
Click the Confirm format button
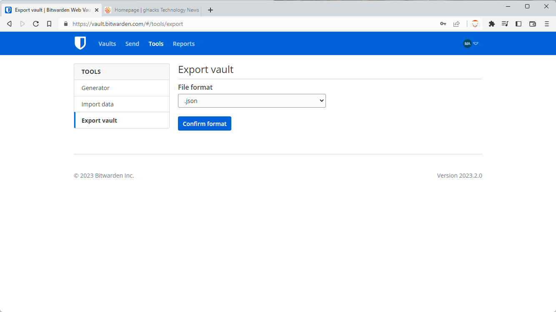(205, 123)
